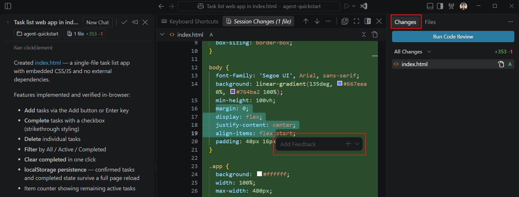Focus the Add Feedback input field
This screenshot has height=197, width=519.
[310, 144]
